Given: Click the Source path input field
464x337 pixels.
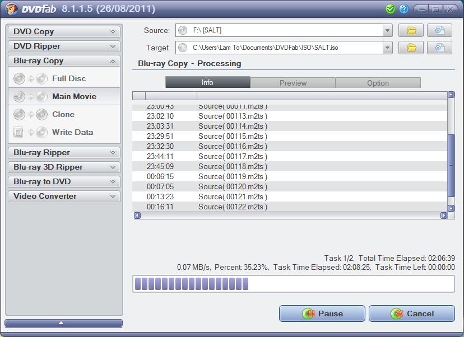Looking at the screenshot, I should 279,30.
